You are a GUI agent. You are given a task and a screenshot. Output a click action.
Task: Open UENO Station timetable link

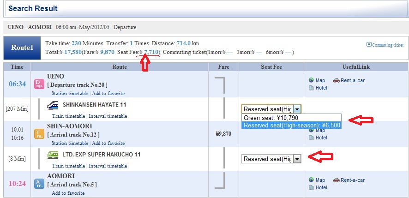pos(70,93)
